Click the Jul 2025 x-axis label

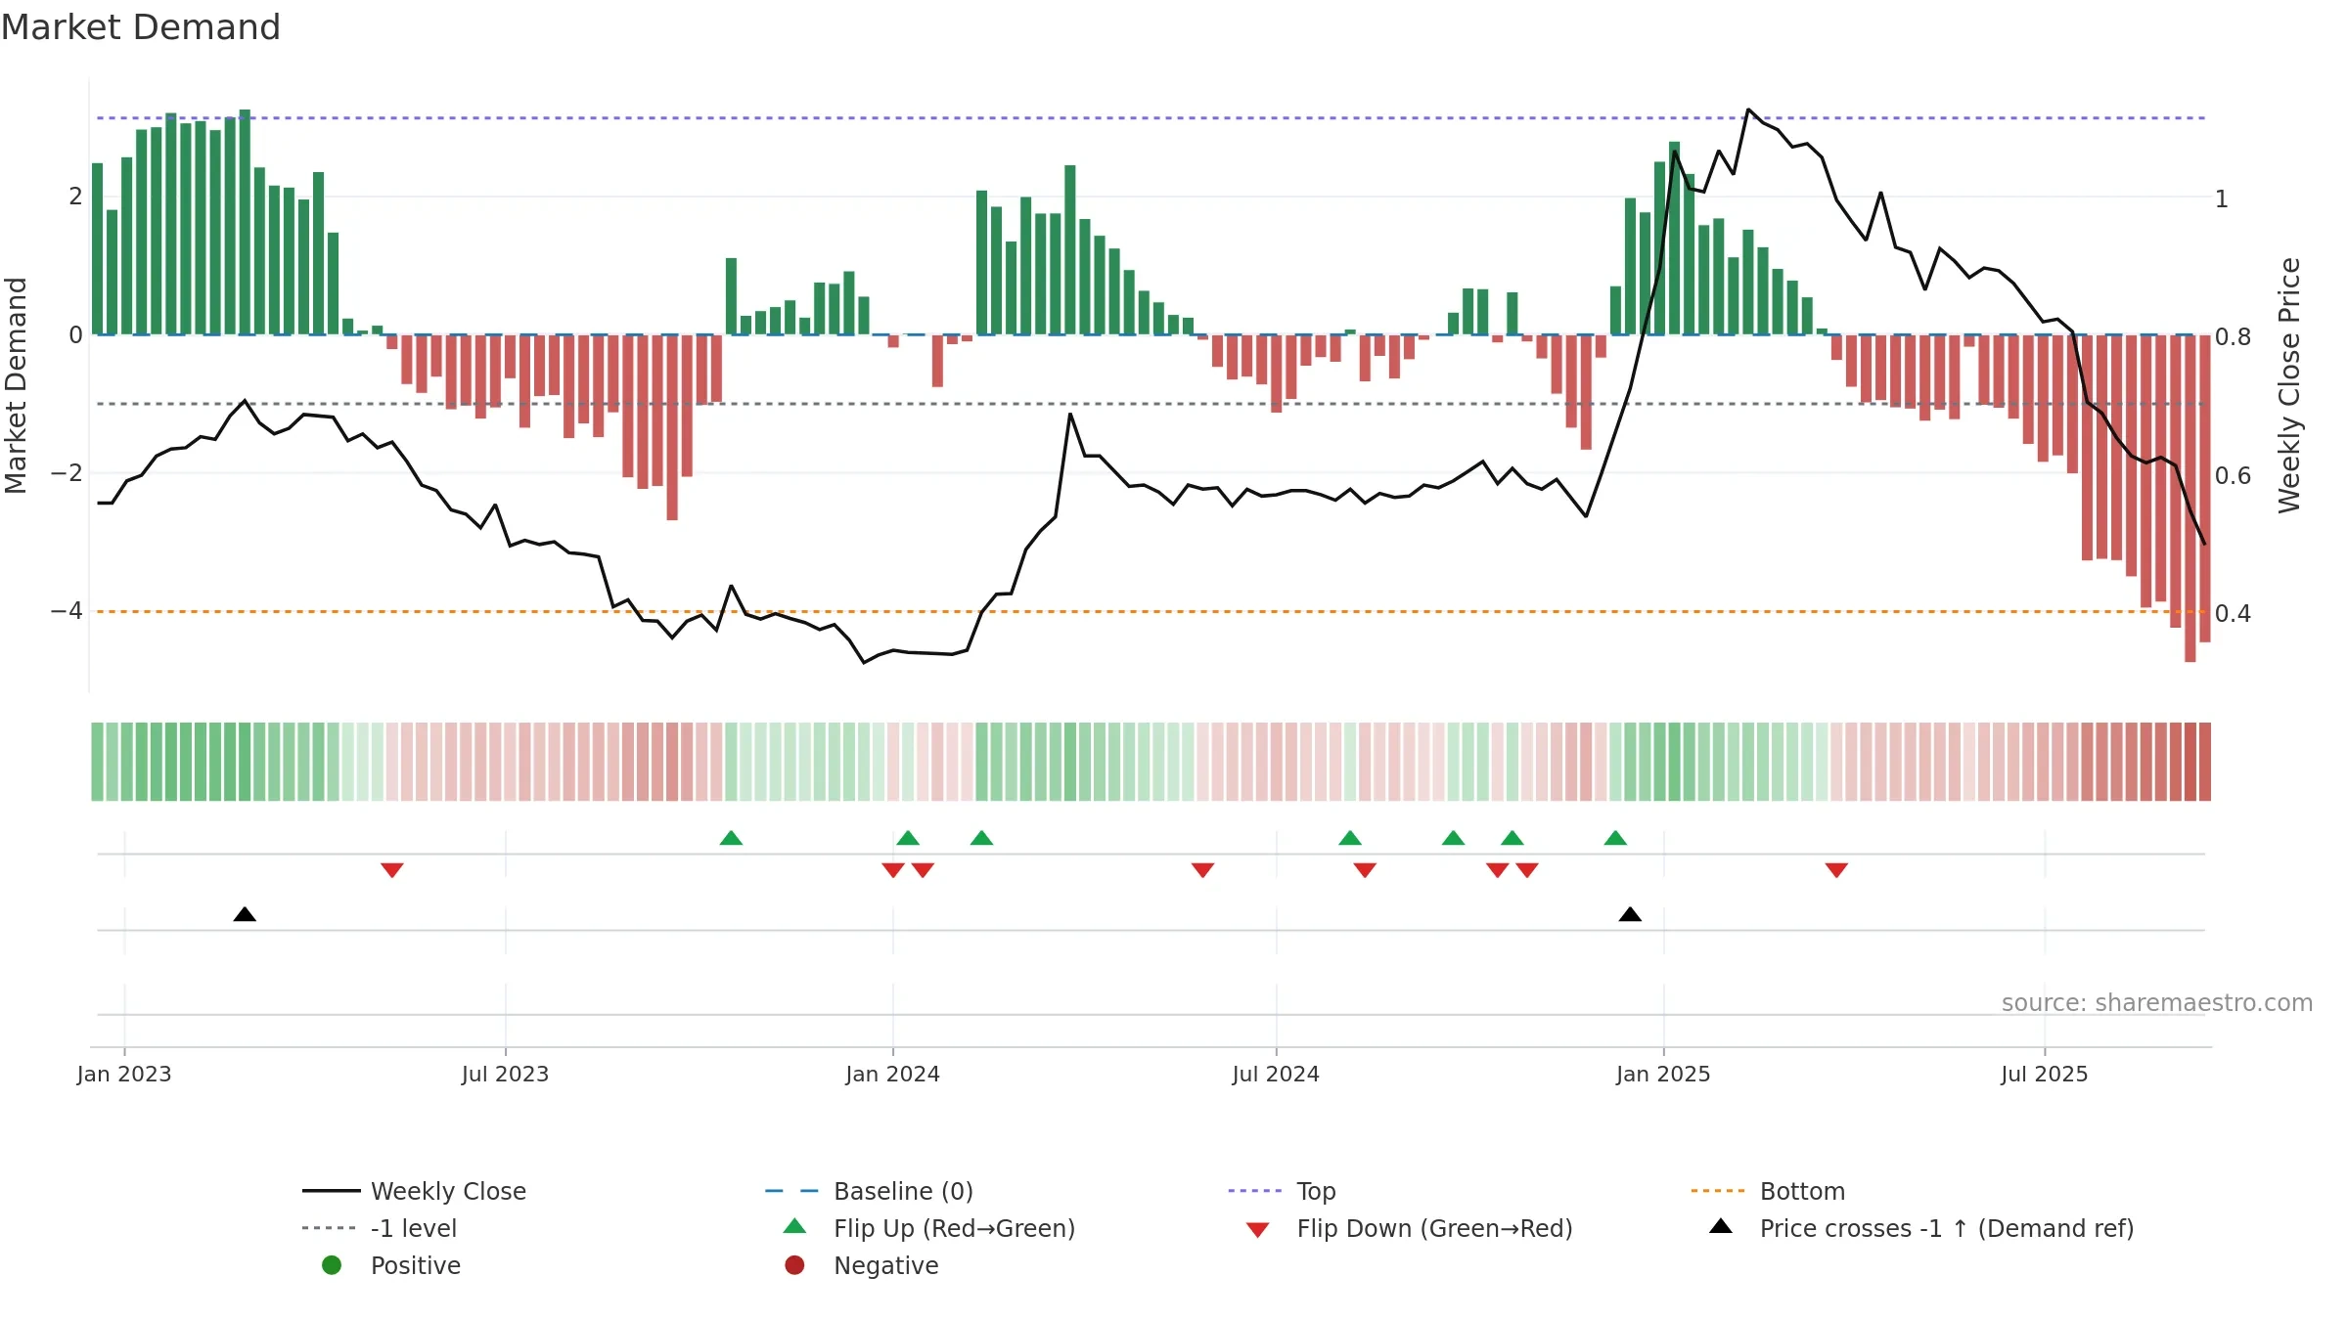click(2045, 1074)
